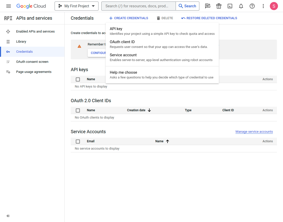283x222 pixels.
Task: Open the OAuth consent screen page
Action: tap(33, 62)
